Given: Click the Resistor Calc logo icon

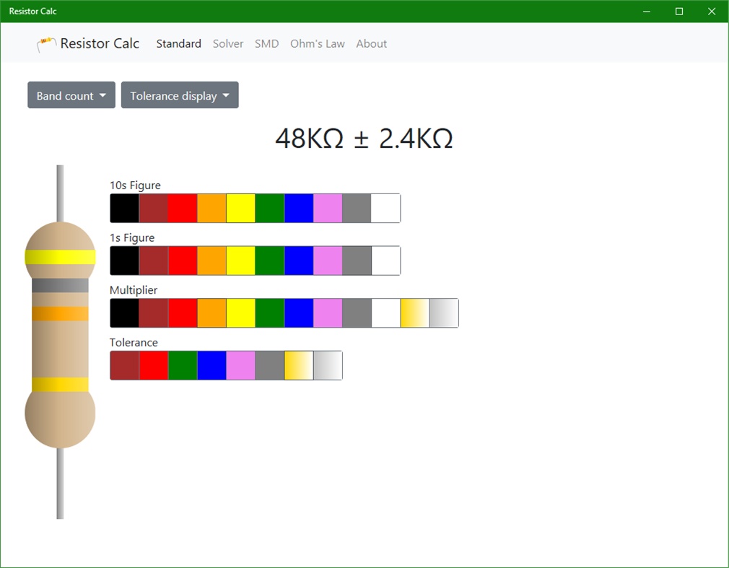Looking at the screenshot, I should click(45, 43).
